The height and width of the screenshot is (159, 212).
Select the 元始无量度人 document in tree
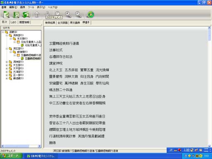click(33, 45)
